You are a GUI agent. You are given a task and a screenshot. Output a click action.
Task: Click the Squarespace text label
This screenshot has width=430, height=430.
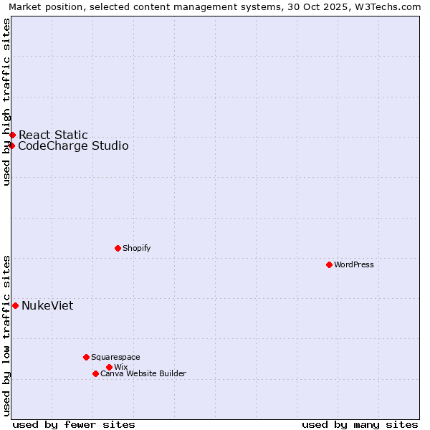[x=115, y=357]
